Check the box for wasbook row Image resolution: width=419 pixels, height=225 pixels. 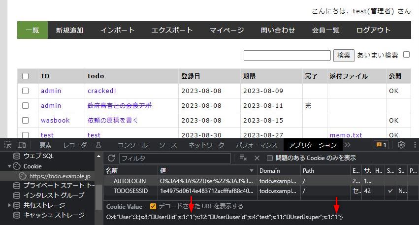tap(26, 120)
